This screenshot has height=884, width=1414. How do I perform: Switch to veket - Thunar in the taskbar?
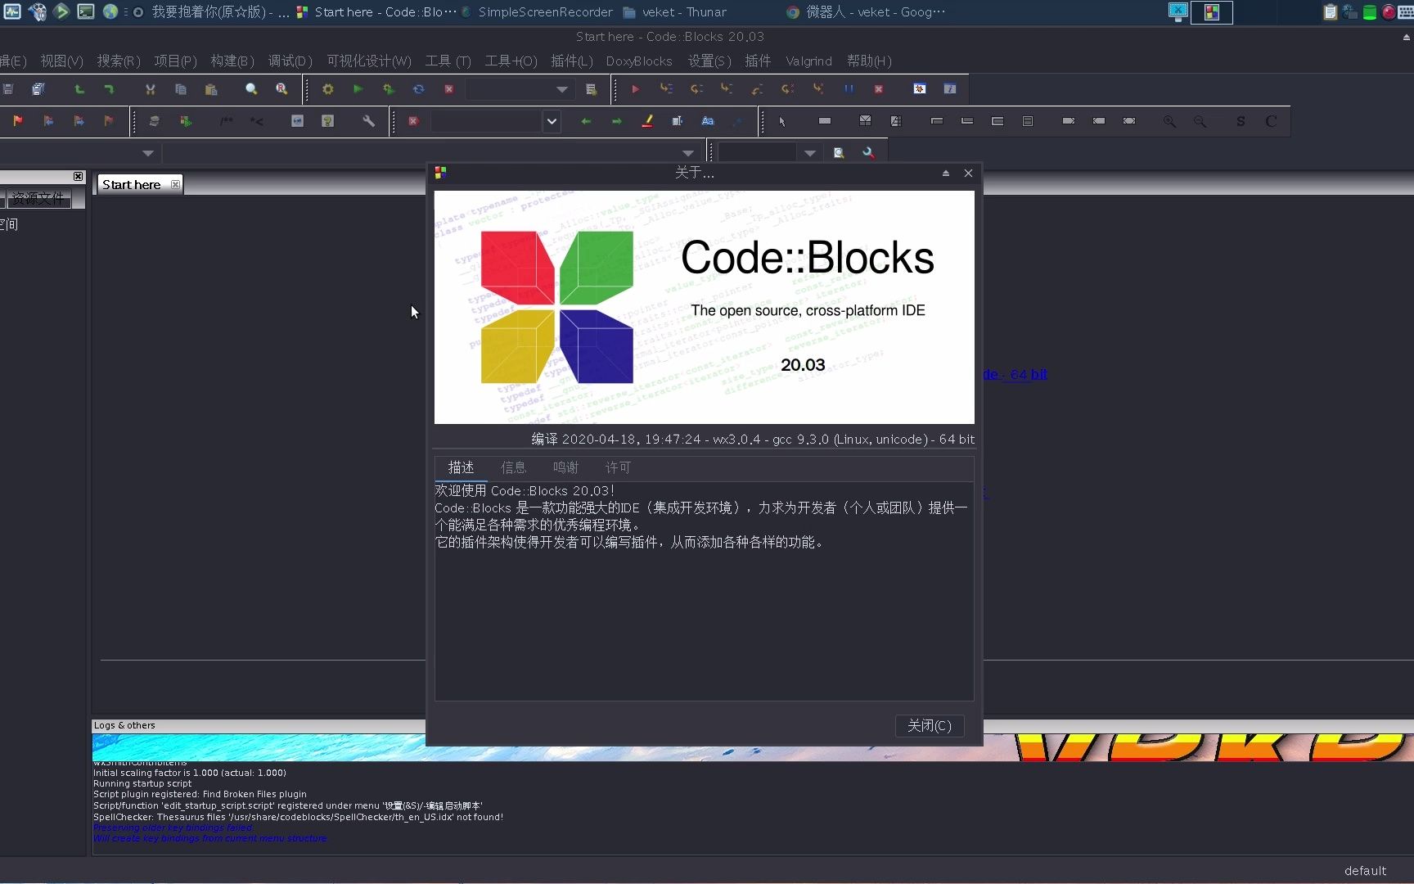point(675,12)
